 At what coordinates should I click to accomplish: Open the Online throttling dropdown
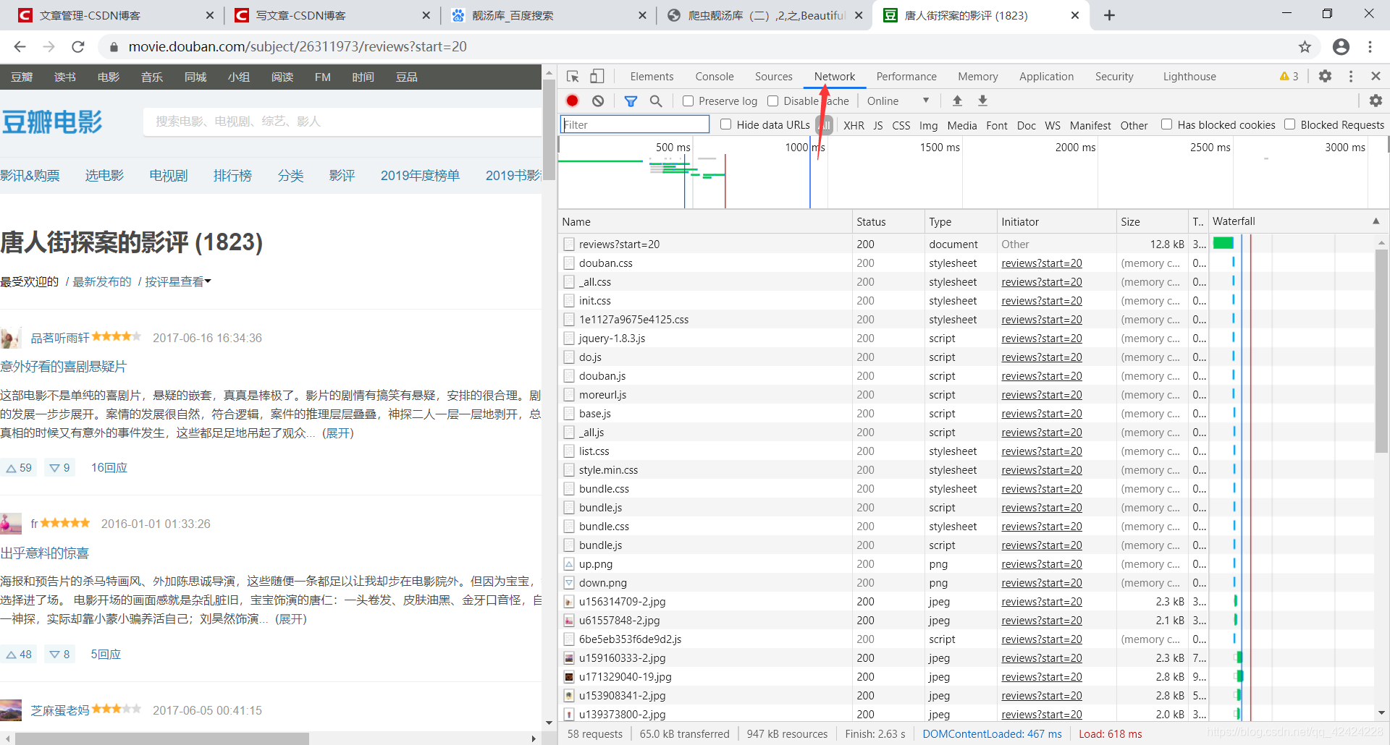898,101
